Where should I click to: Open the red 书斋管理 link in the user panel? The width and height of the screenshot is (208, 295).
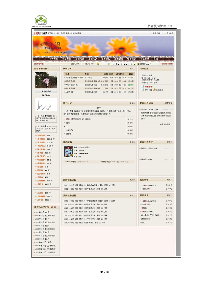149,87
